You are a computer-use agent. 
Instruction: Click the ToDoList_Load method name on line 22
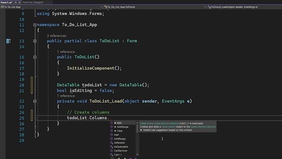(106, 101)
